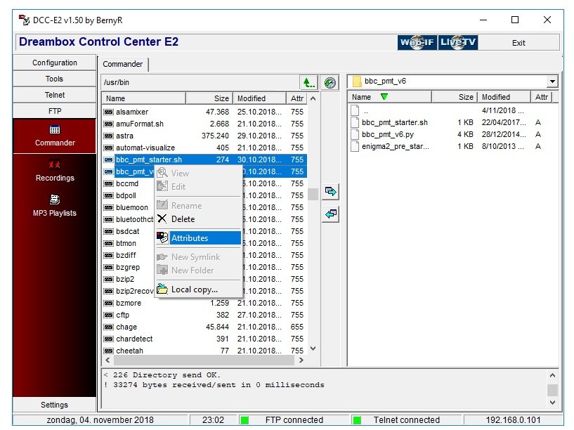This screenshot has height=430, width=574.
Task: Open the MP3 Playlists sidebar icon
Action: [x=55, y=200]
